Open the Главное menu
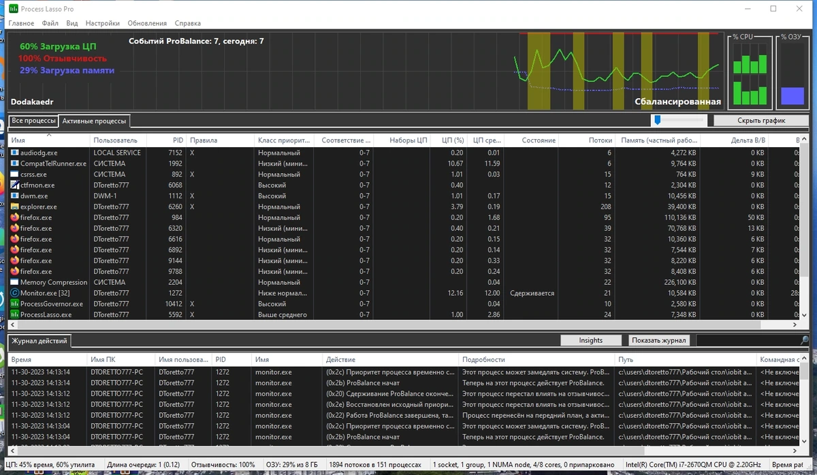The width and height of the screenshot is (817, 475). coord(21,23)
